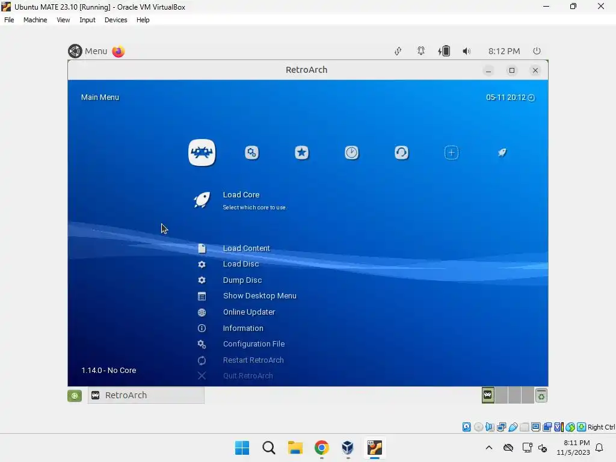616x462 pixels.
Task: Open the Settings gears tab in RetroArch
Action: (252, 152)
